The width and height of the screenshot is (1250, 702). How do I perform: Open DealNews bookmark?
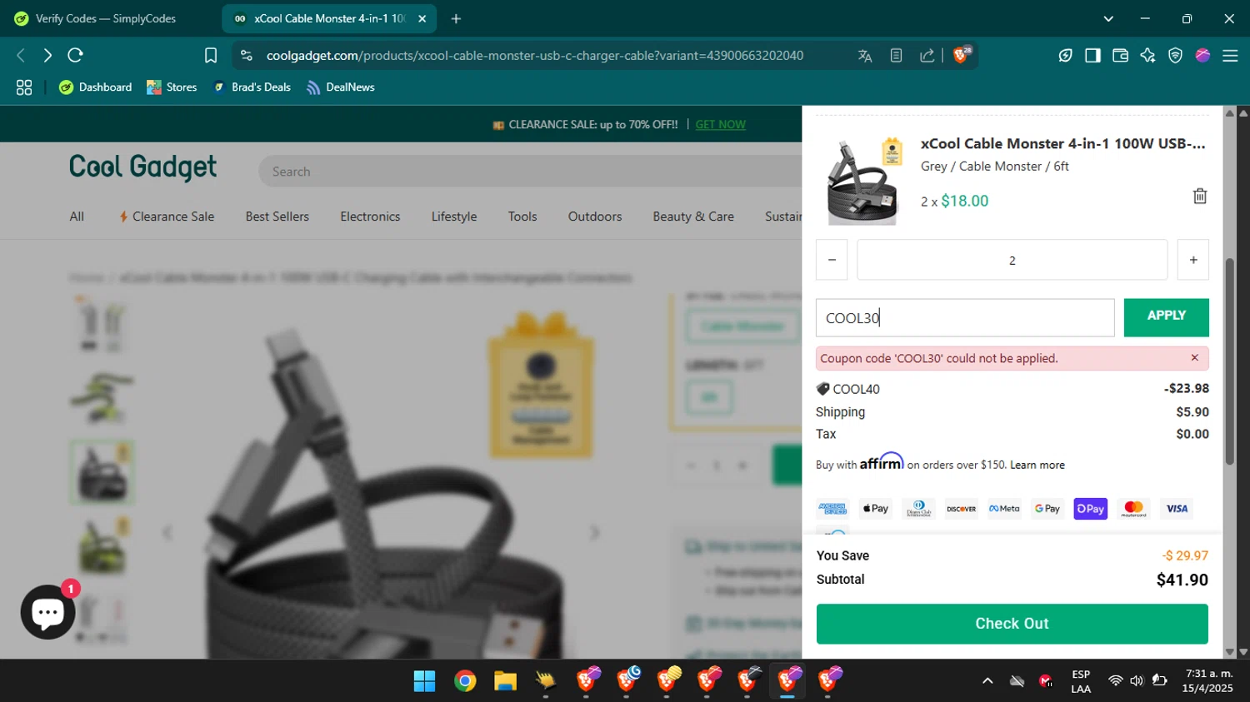(341, 87)
